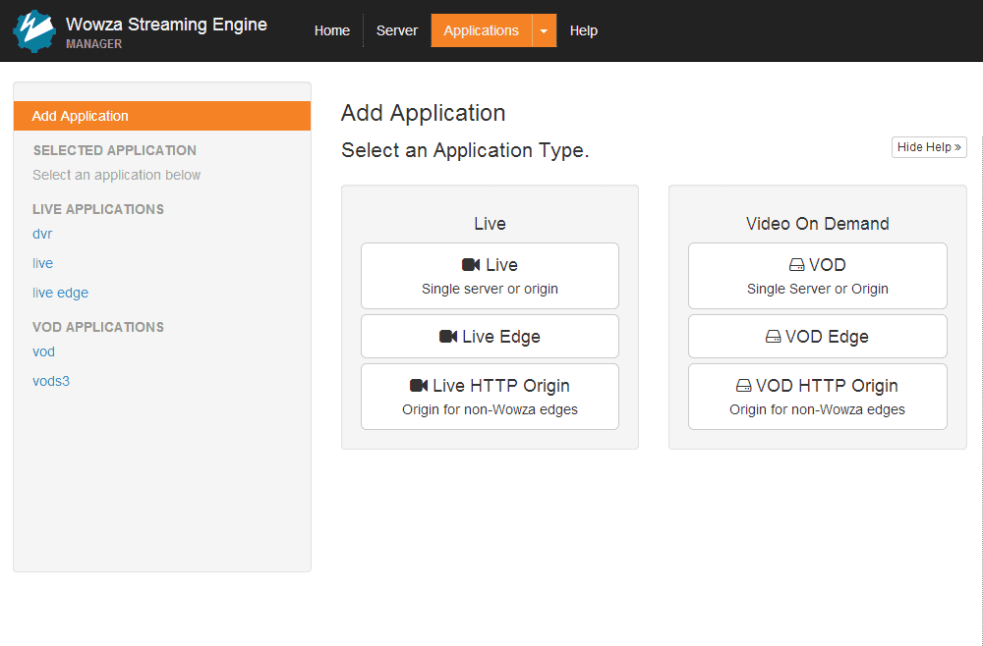Open the Server menu item
983x646 pixels.
[397, 30]
